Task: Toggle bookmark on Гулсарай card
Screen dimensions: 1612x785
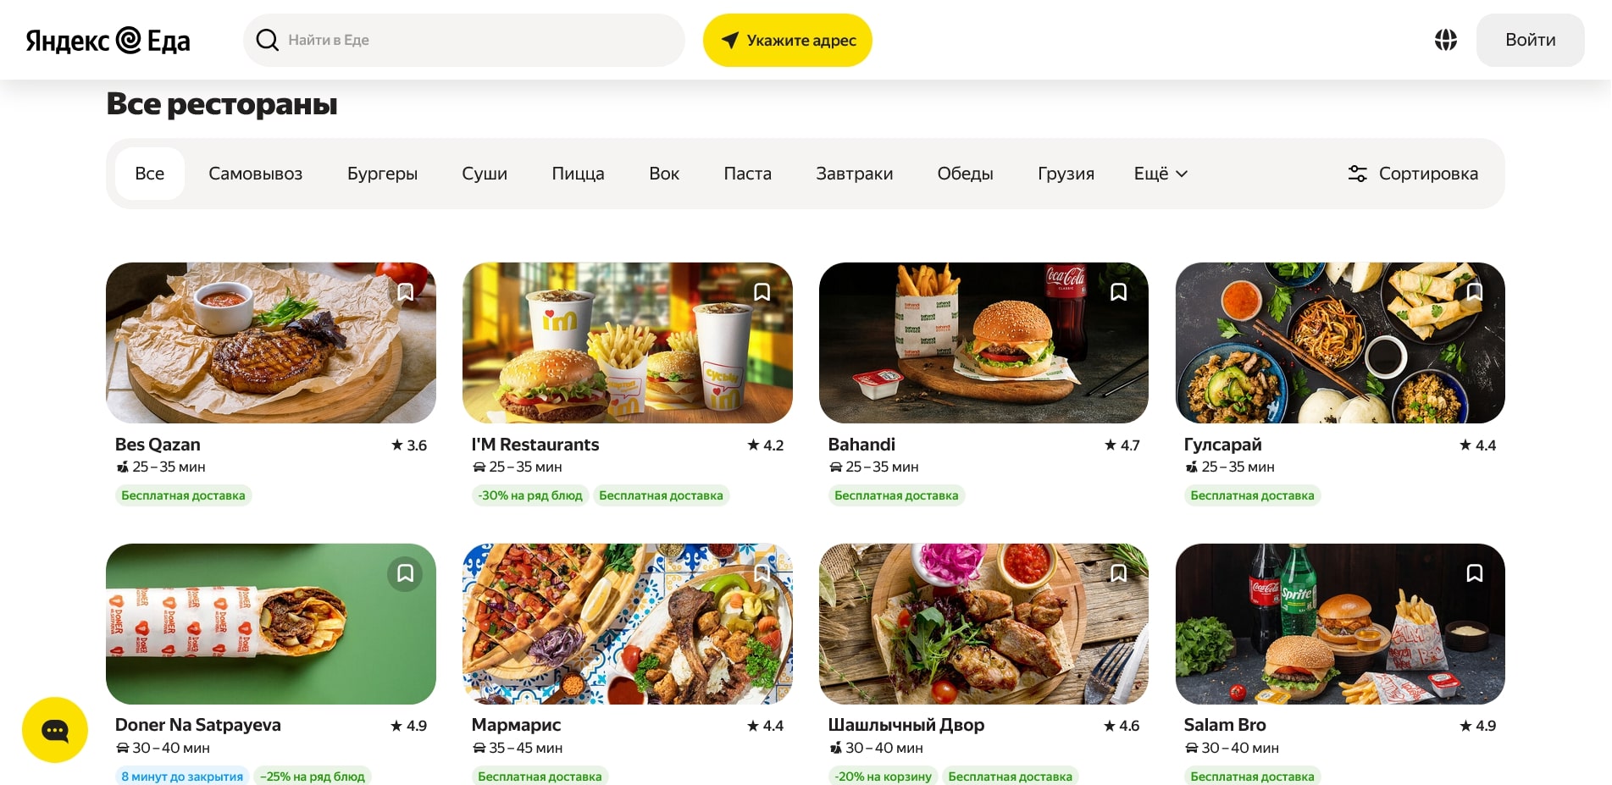Action: coord(1474,292)
